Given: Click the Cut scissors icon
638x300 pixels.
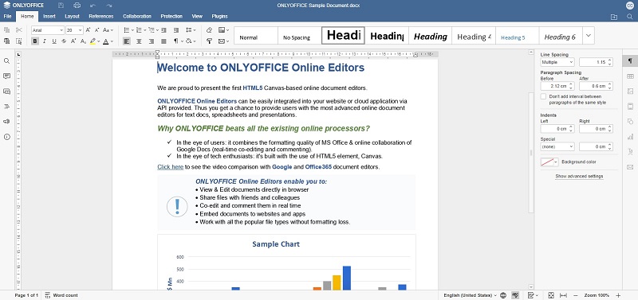Looking at the screenshot, I should [x=18, y=30].
